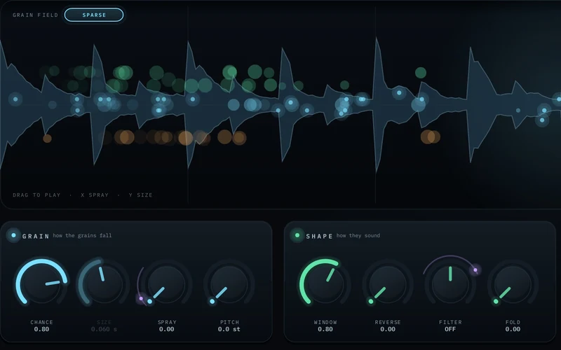561x350 pixels.
Task: Click the CHANCE knob label
Action: click(41, 322)
